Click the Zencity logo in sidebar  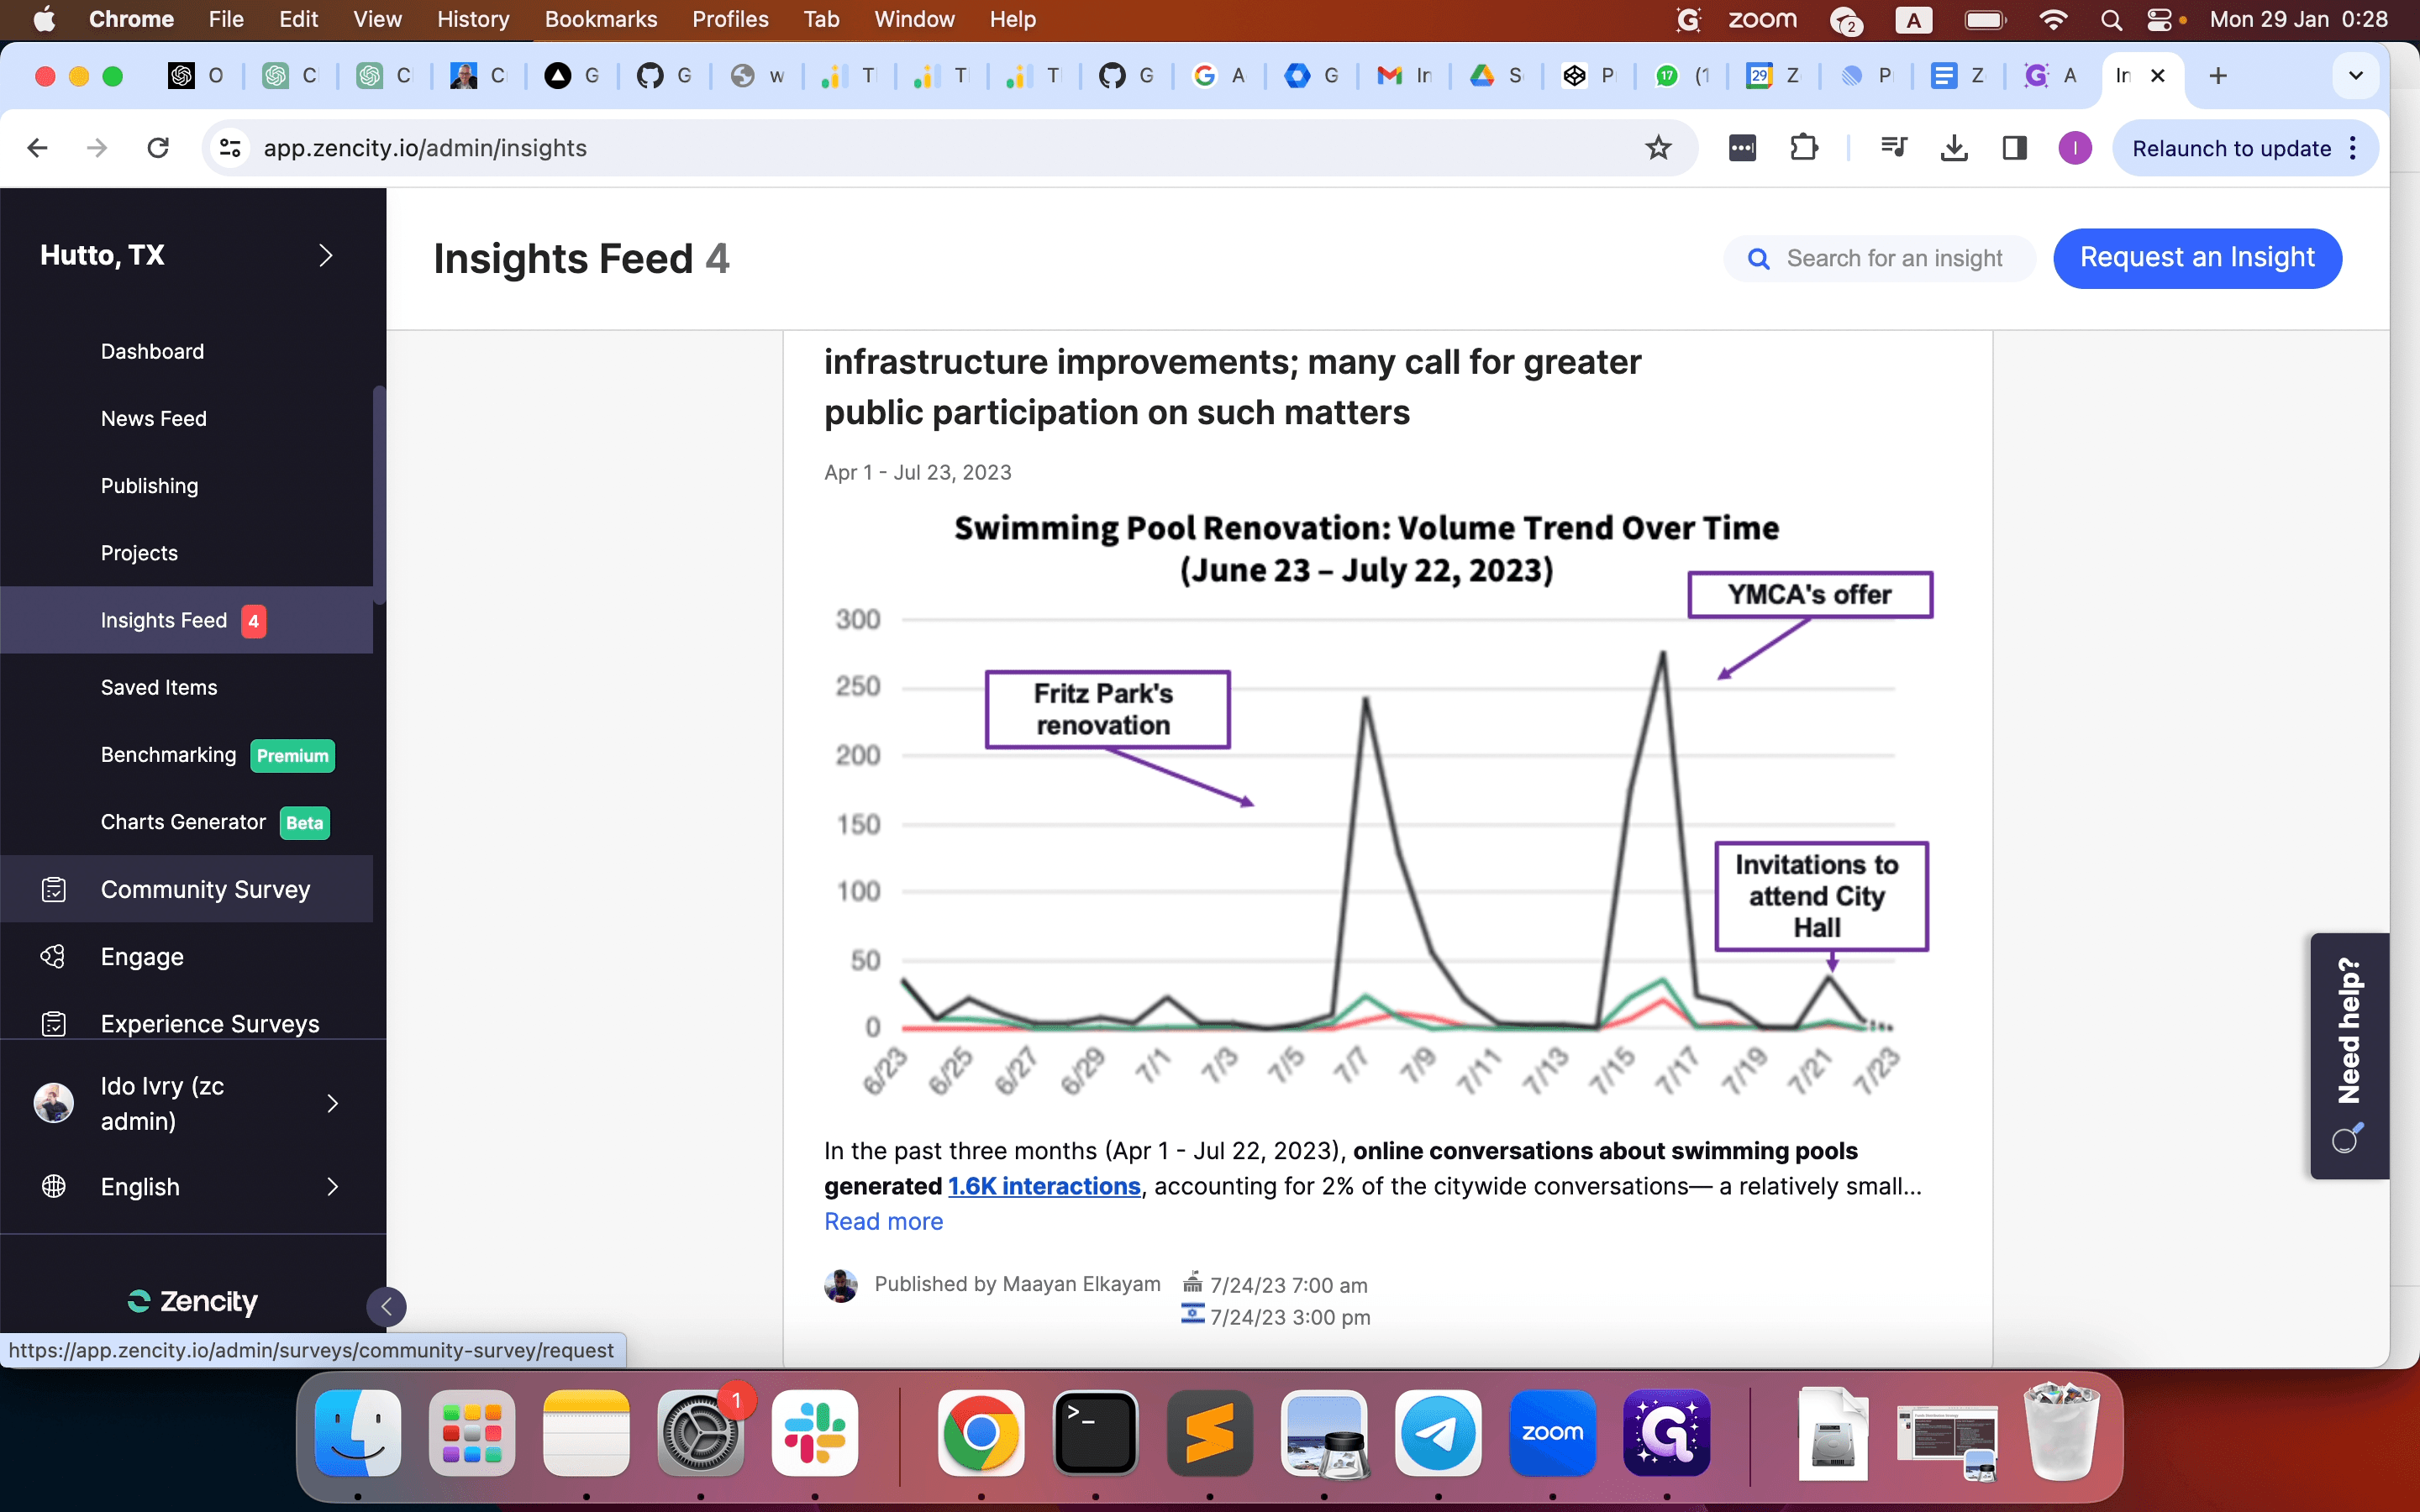[193, 1300]
